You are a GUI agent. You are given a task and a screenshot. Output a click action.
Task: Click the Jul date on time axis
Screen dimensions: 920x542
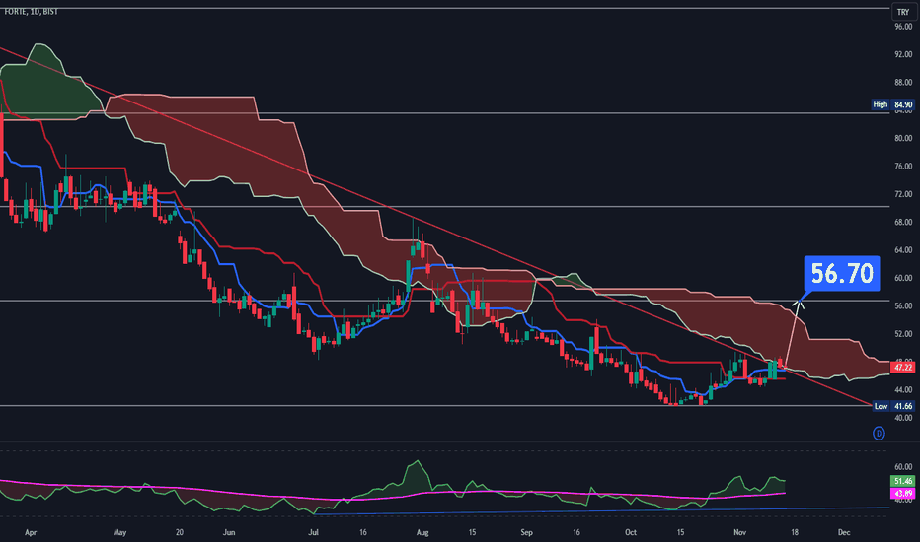click(314, 532)
